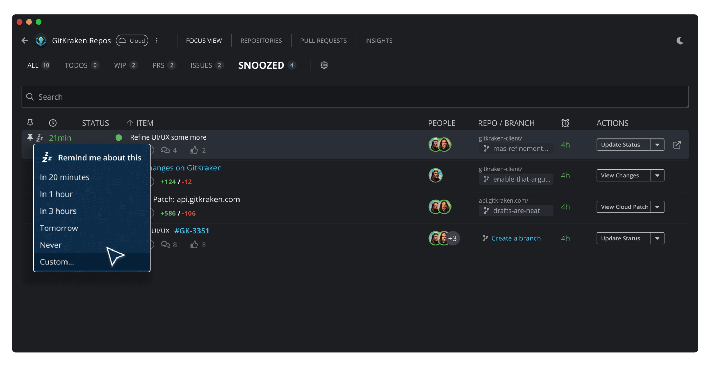Click View Changes button
Image resolution: width=713 pixels, height=365 pixels.
pyautogui.click(x=624, y=176)
